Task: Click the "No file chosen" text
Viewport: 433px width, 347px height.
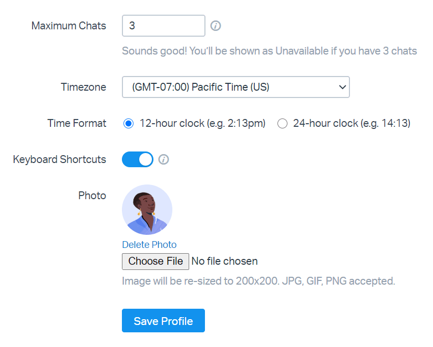Action: point(224,261)
